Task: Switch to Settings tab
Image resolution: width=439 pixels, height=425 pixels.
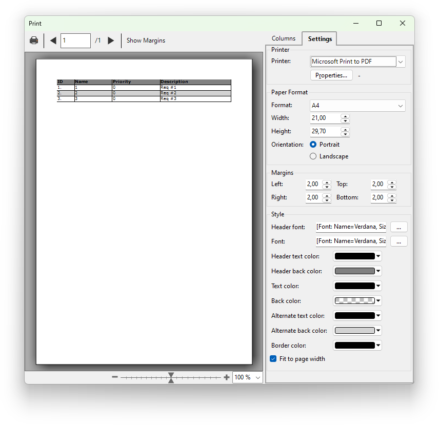Action: point(320,38)
